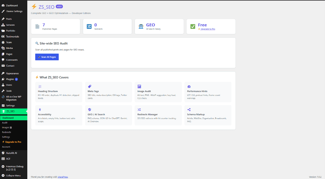Click the Collapse Menu arrow icon
The image size is (325, 179).
[3, 176]
